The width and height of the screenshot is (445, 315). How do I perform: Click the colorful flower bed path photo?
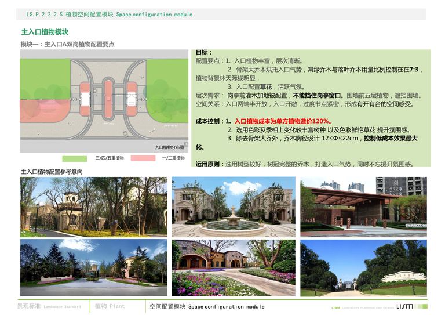click(234, 267)
